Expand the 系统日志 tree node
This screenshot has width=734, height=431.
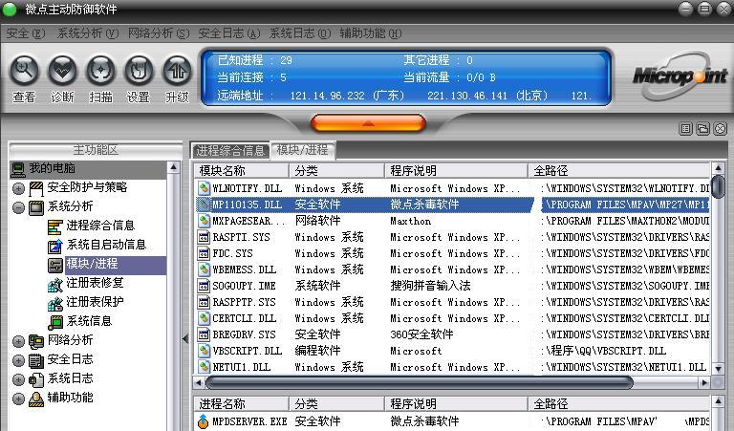click(x=19, y=380)
